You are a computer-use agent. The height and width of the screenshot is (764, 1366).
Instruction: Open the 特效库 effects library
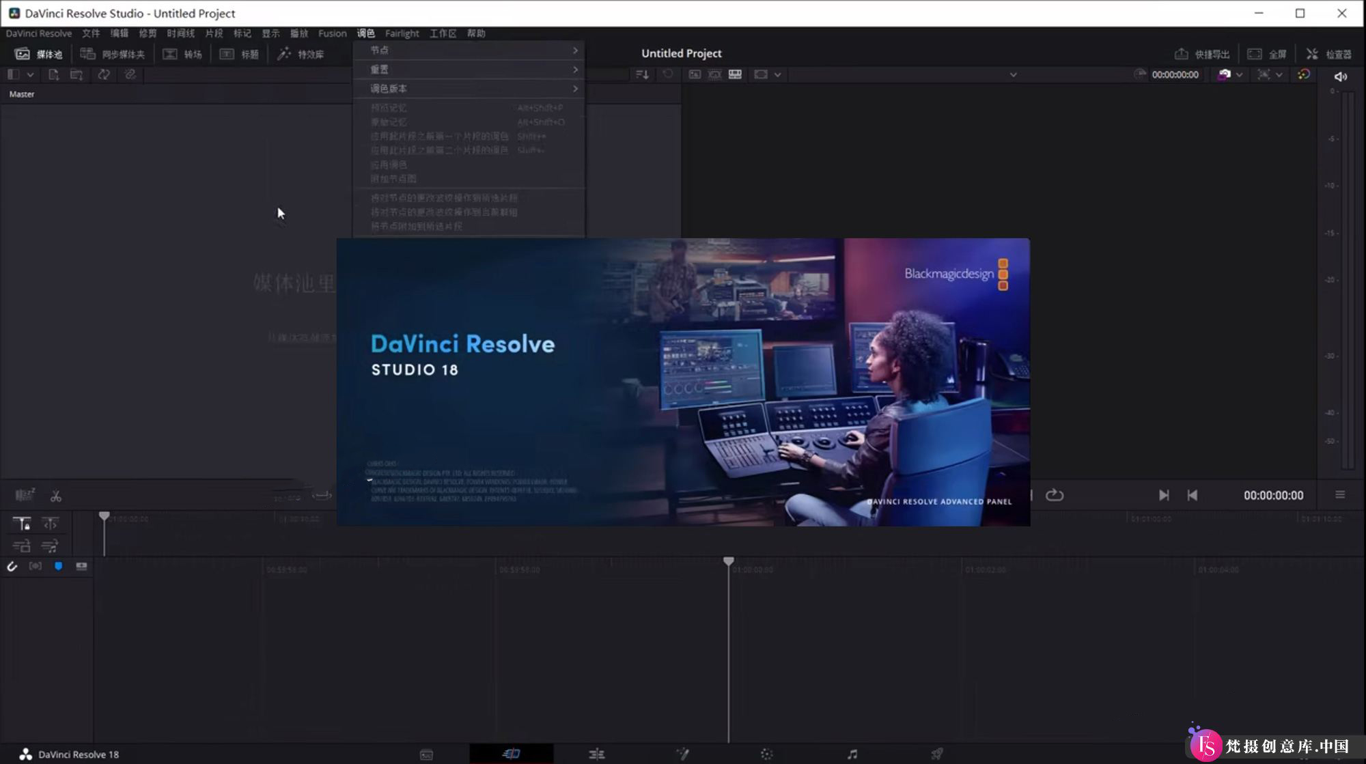pyautogui.click(x=301, y=54)
